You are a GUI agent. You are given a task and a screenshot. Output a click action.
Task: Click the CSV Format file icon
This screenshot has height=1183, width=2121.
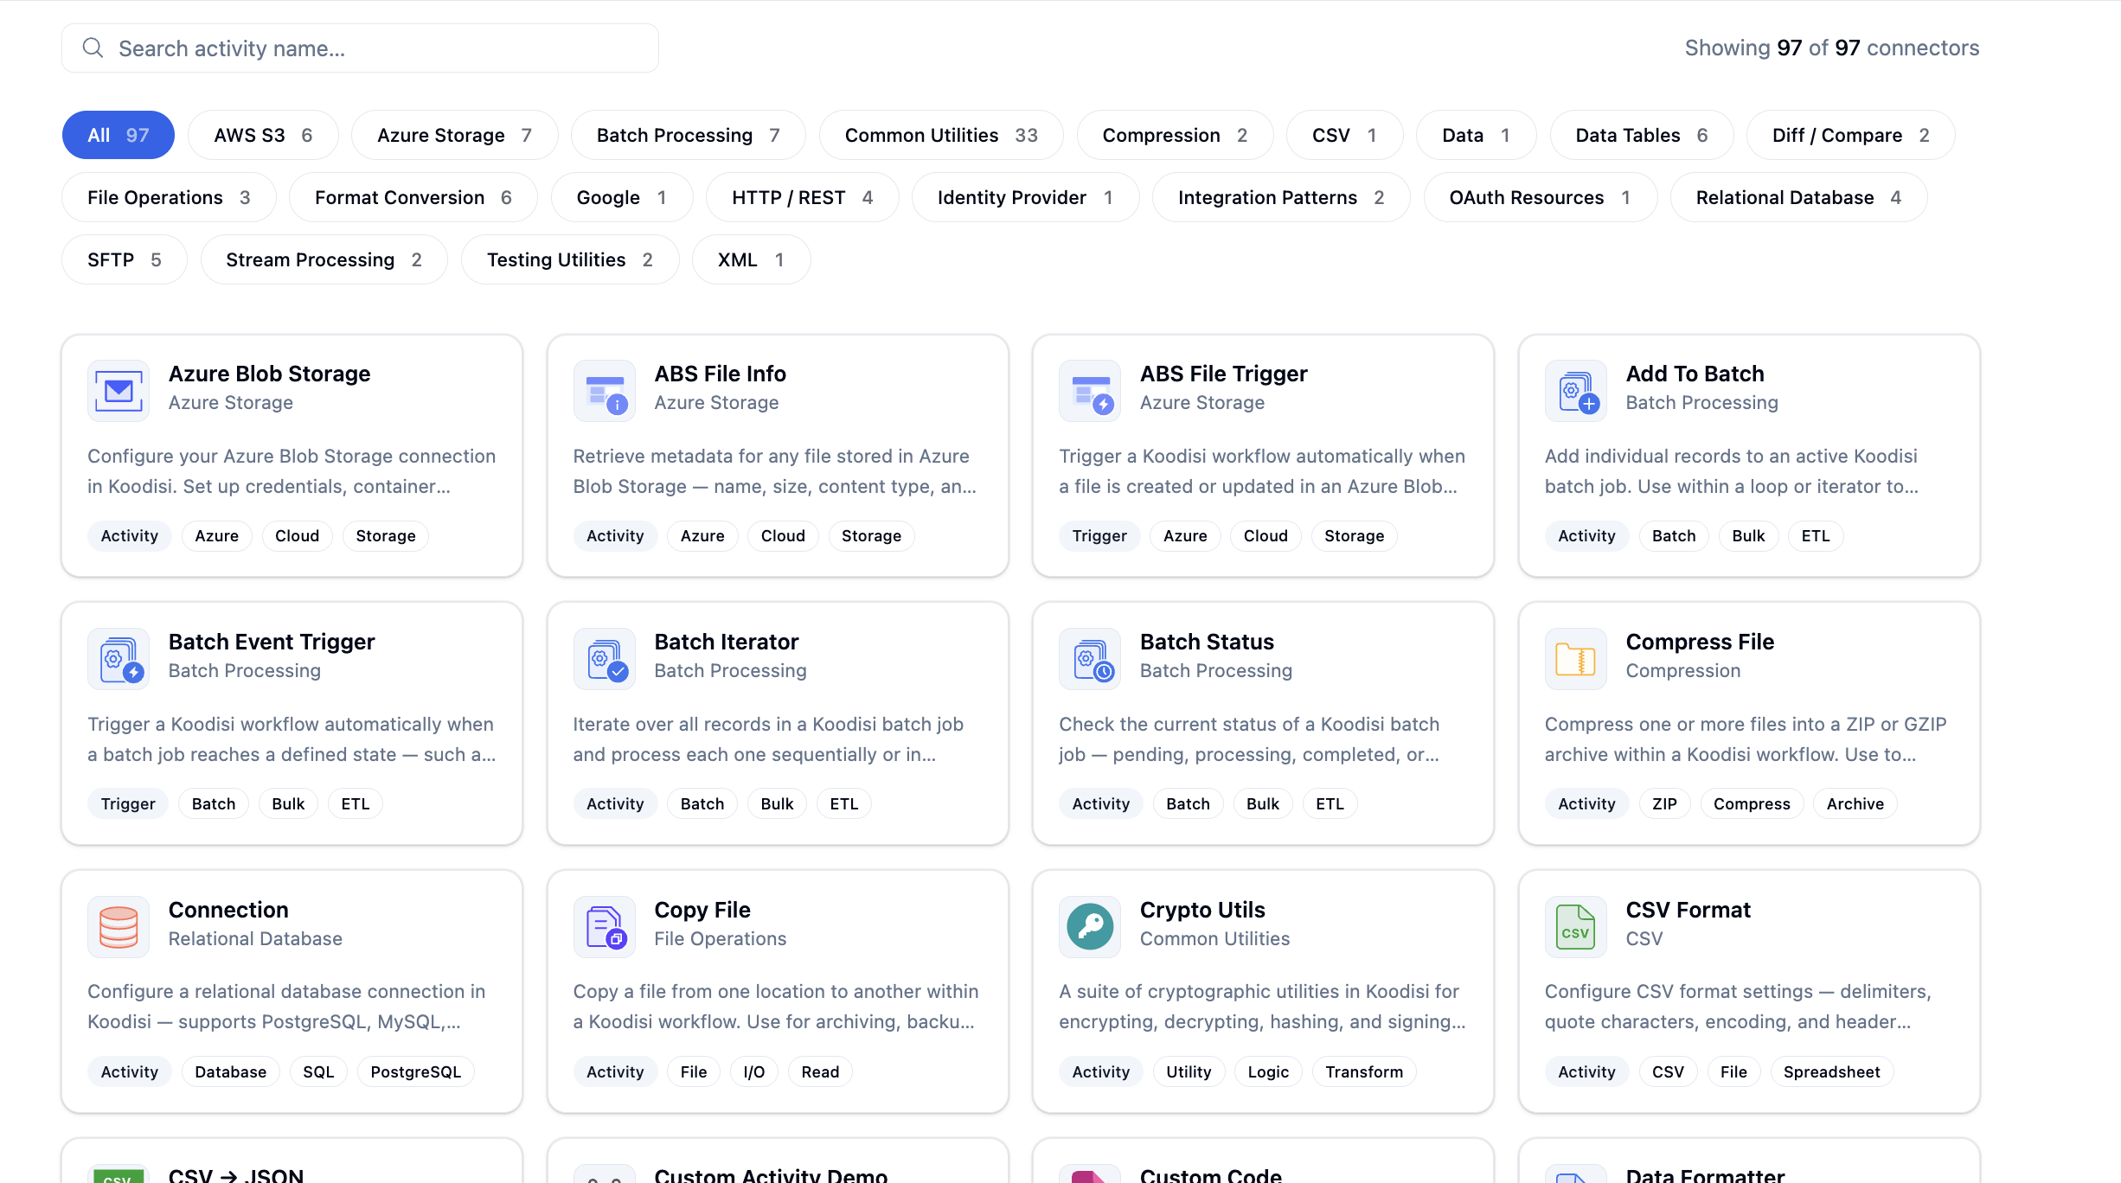coord(1576,927)
